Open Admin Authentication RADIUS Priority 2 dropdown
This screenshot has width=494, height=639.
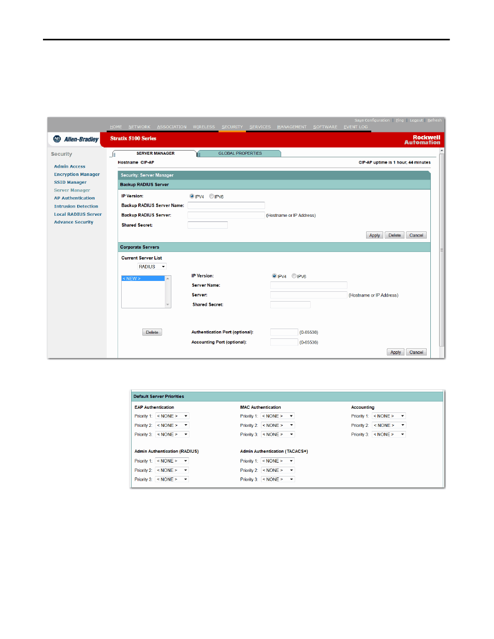coord(172,470)
